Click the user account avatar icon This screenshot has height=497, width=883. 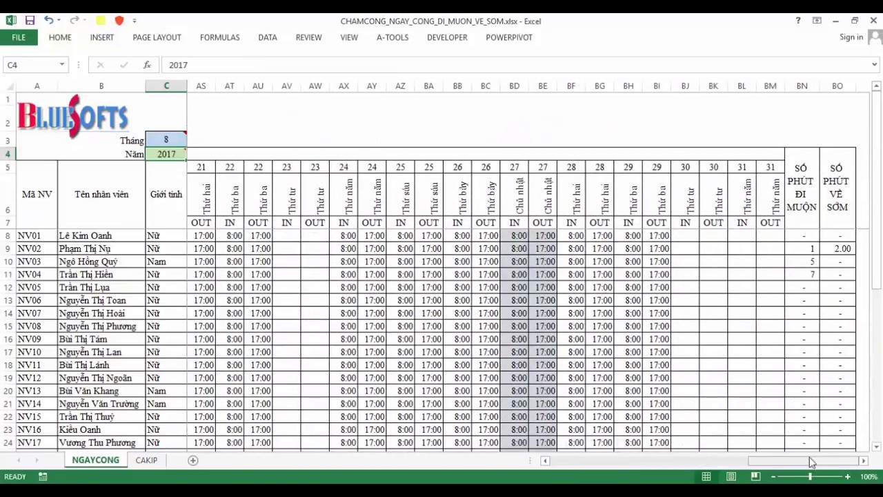875,37
